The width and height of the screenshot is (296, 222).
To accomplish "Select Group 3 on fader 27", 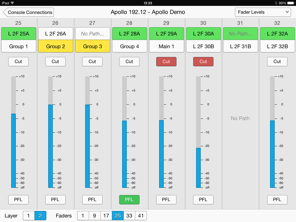I will pyautogui.click(x=93, y=46).
